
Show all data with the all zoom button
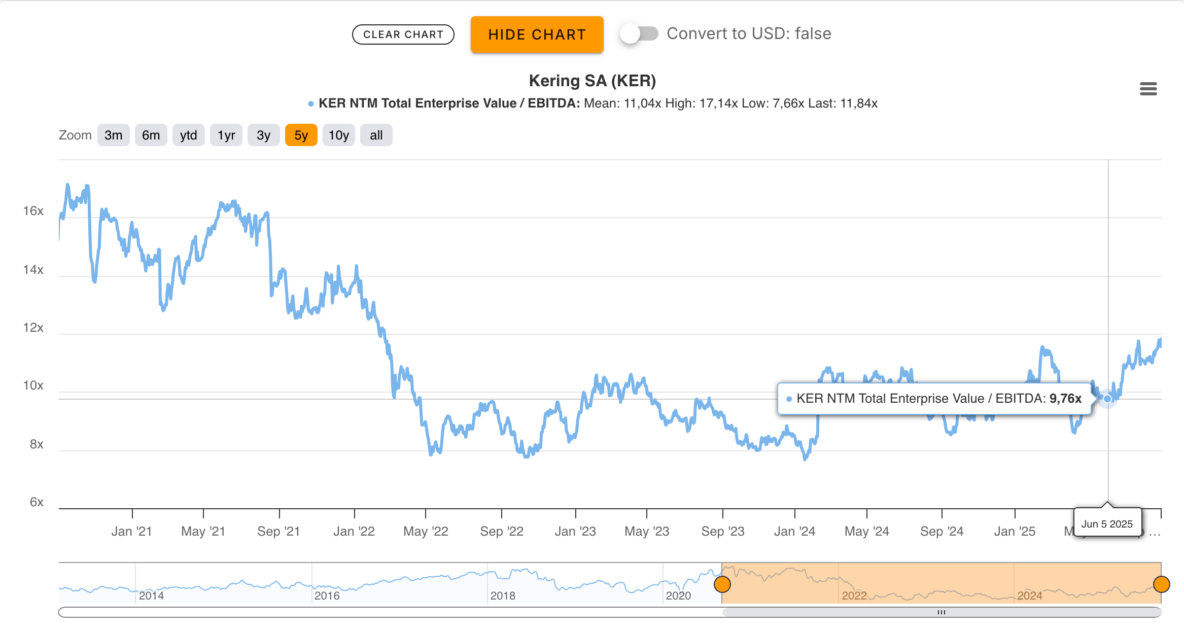click(x=376, y=135)
